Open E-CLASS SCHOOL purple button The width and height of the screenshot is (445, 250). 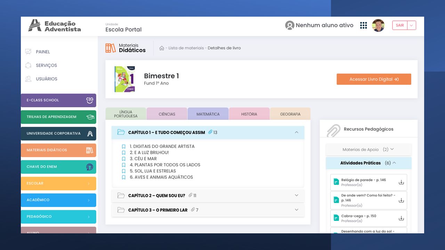pyautogui.click(x=58, y=100)
